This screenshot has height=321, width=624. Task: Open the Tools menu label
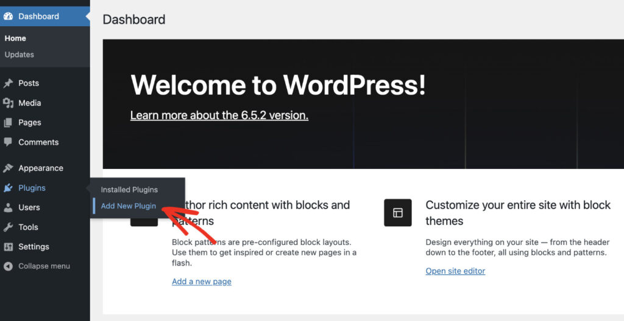point(28,227)
